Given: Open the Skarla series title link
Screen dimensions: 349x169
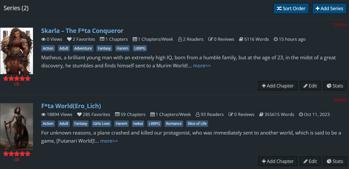Looking at the screenshot, I should point(82,31).
